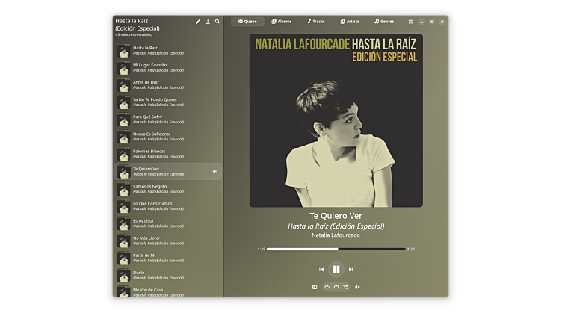This screenshot has height=316, width=562.
Task: Select 'Palomas Blancas' in queue
Action: tap(168, 154)
